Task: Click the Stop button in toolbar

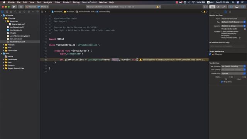Action: pos(20,7)
